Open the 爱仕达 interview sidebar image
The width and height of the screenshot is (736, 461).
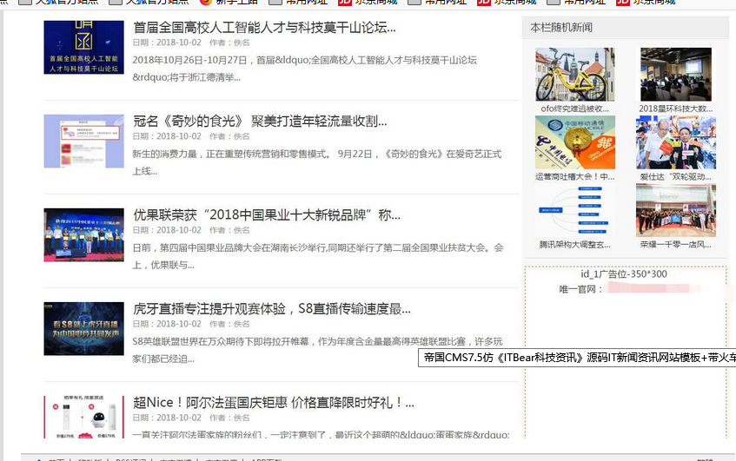click(676, 142)
